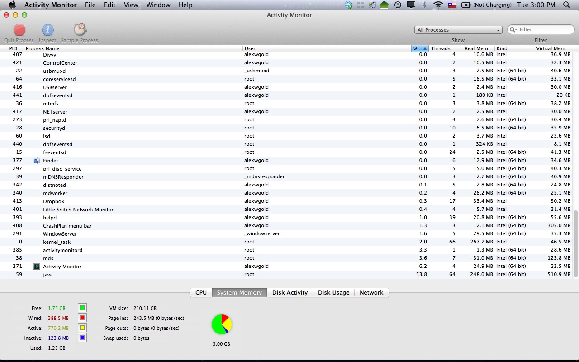This screenshot has height=362, width=579.
Task: Click the Tue 3:00 PM clock
Action: 536,5
